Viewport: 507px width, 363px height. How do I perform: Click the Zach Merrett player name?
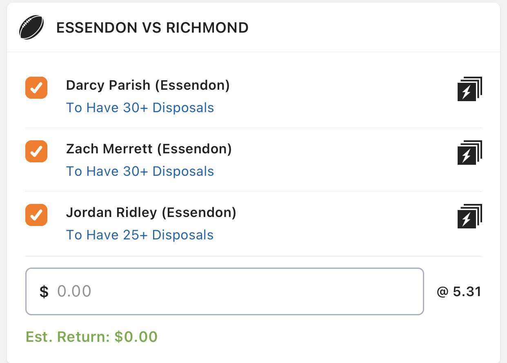[110, 149]
